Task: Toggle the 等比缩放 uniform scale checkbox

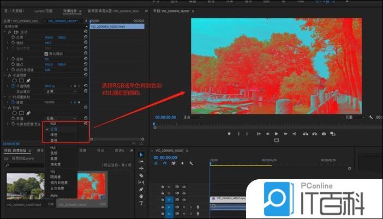Action: click(x=46, y=54)
